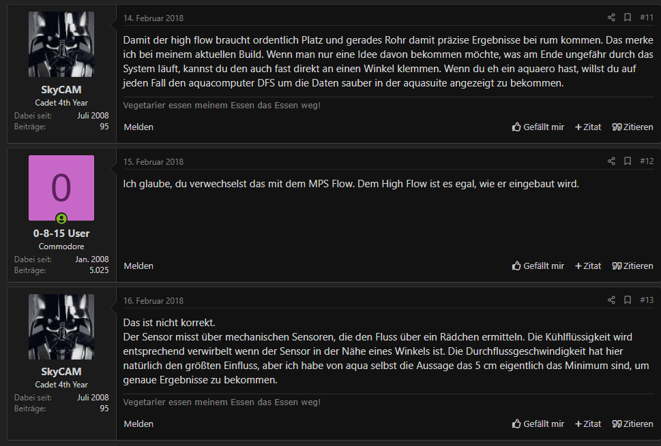
Task: Quote post #11 with Zitieren
Action: [632, 127]
